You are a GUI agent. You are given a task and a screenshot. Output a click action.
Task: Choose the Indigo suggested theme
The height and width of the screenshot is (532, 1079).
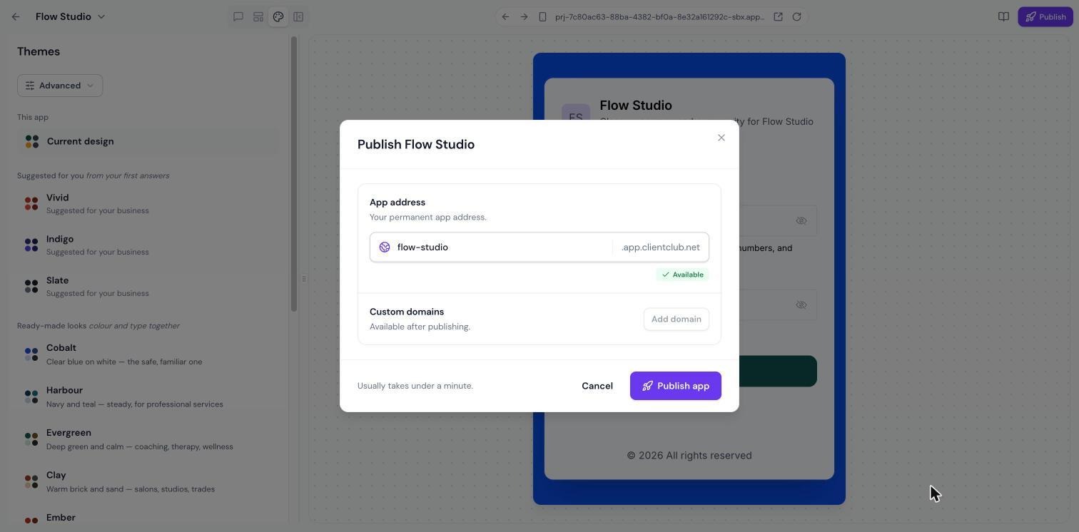coord(148,245)
